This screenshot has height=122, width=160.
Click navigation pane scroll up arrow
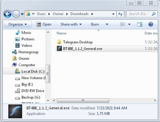[x=48, y=32]
